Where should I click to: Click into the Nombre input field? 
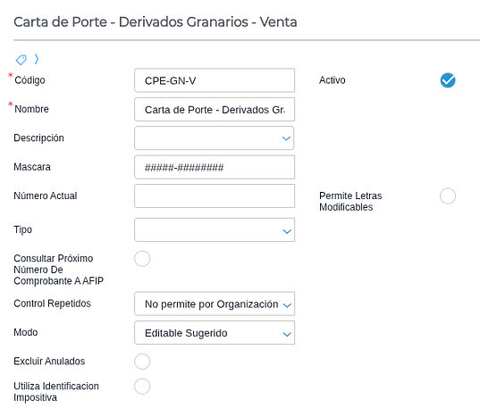click(215, 109)
